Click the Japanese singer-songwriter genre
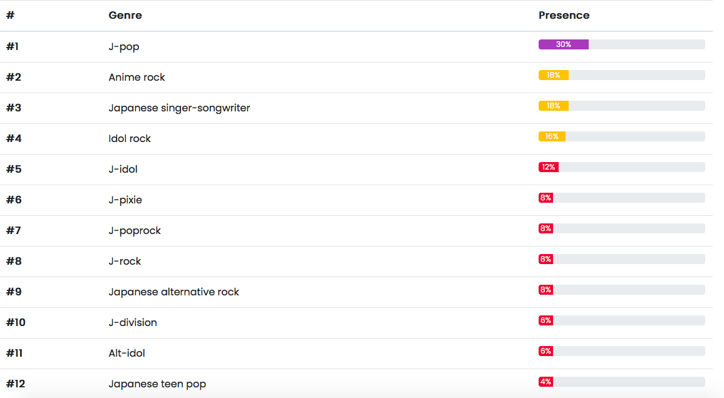 (x=179, y=108)
